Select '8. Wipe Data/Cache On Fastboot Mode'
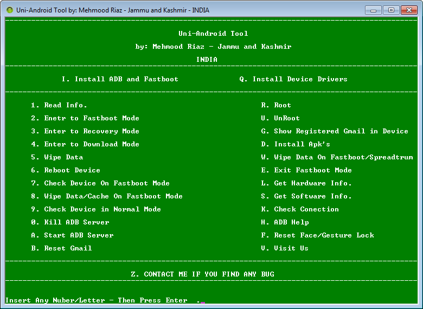Image resolution: width=423 pixels, height=309 pixels. (106, 196)
